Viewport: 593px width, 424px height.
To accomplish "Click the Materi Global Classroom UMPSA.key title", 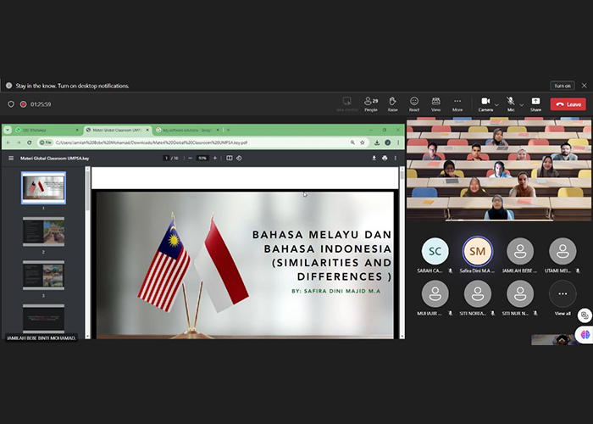I will [x=55, y=159].
